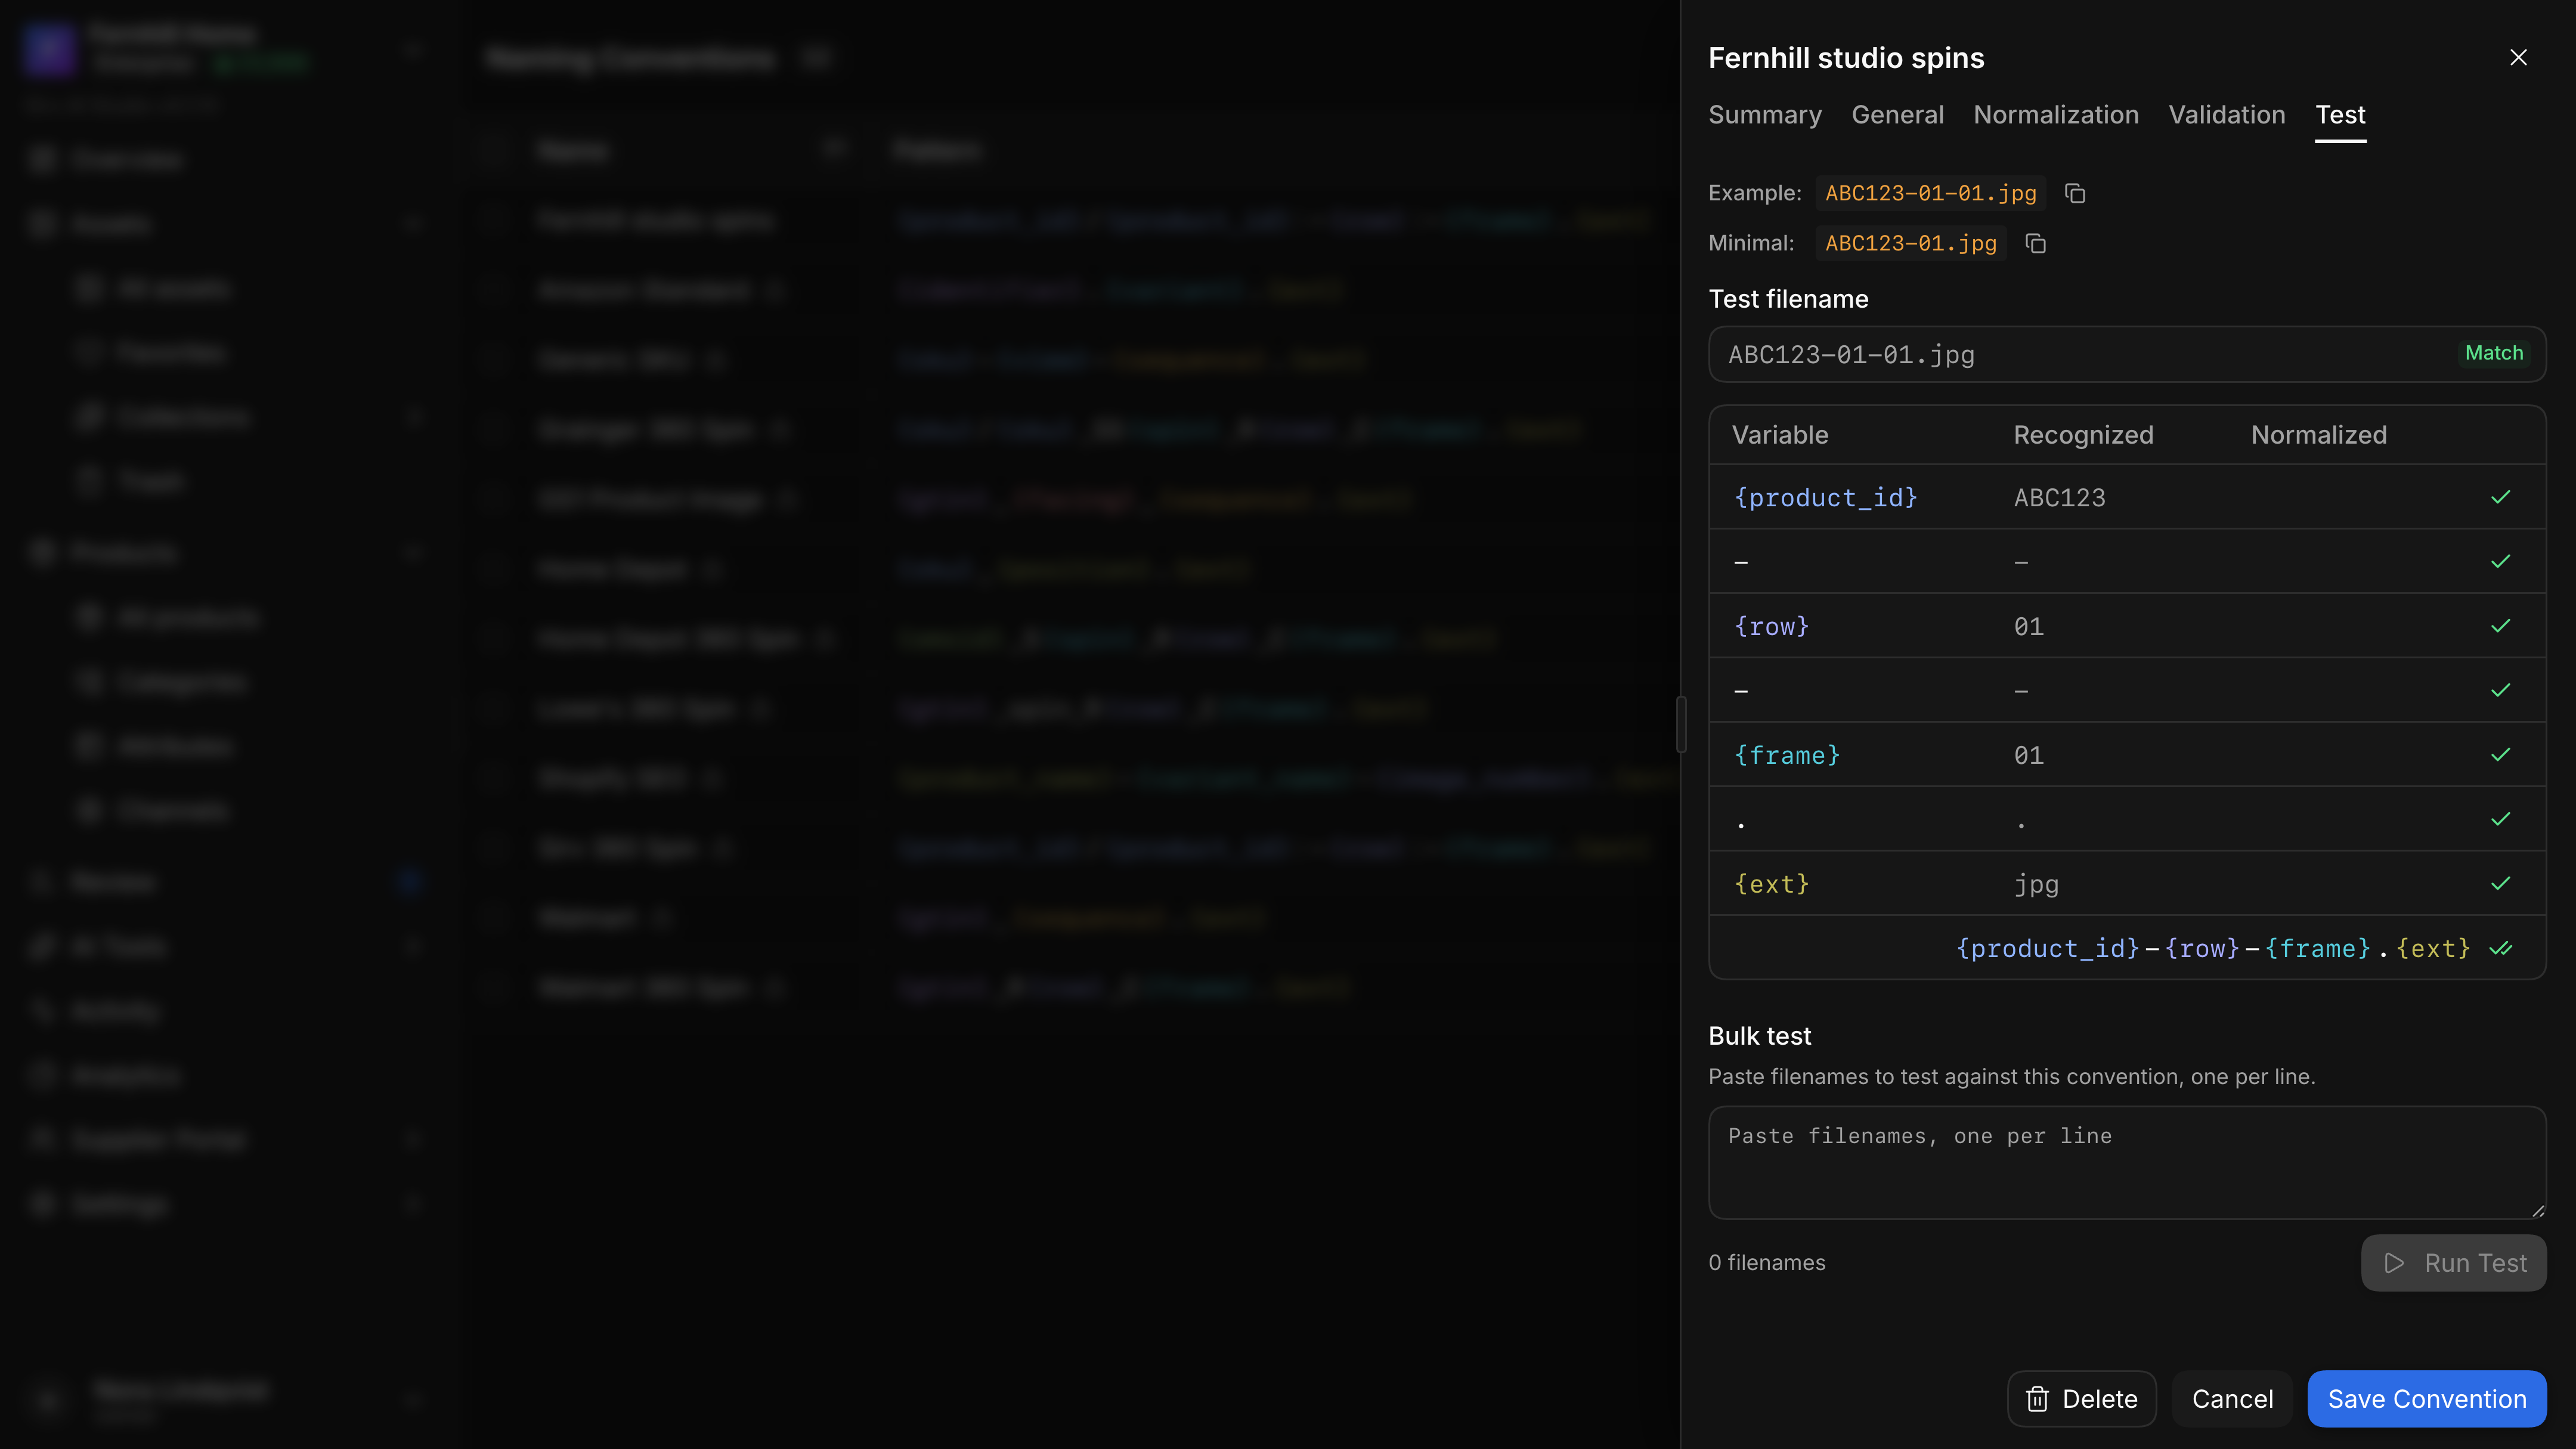This screenshot has width=2576, height=1449.
Task: Click the Recognized column header
Action: 2083,435
